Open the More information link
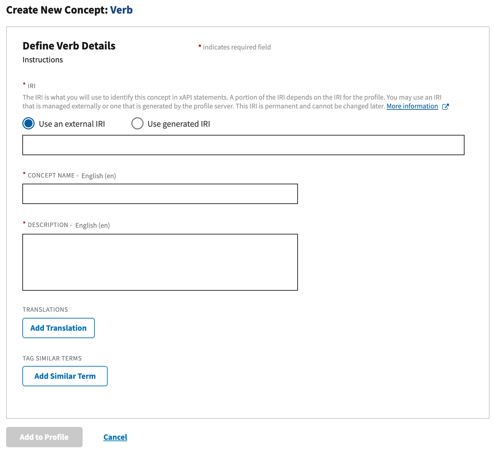This screenshot has height=452, width=495. click(x=412, y=106)
